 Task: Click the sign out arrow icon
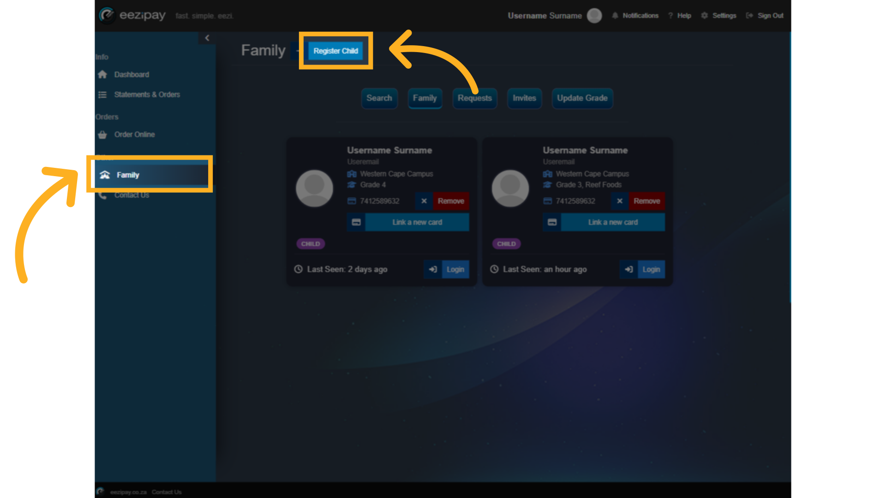pos(749,16)
